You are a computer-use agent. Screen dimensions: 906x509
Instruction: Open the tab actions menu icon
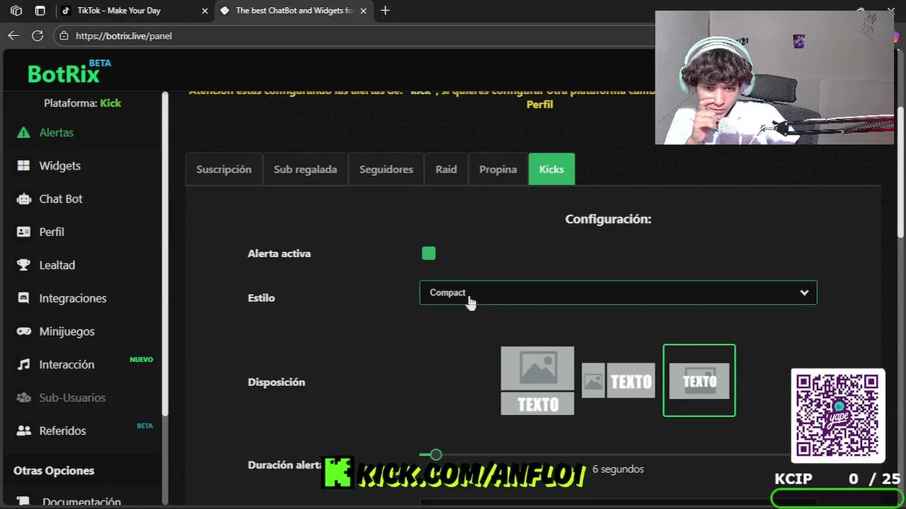(x=40, y=11)
